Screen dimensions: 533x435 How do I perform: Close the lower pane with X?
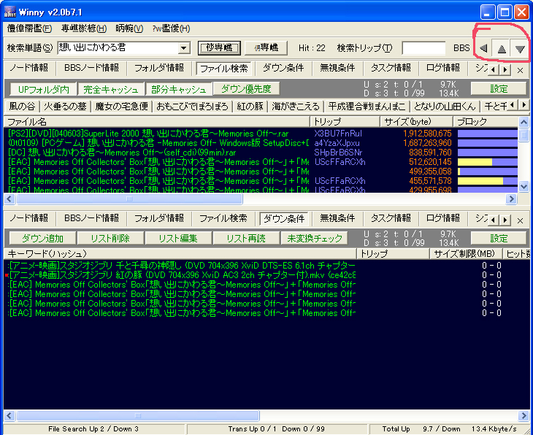(x=520, y=220)
